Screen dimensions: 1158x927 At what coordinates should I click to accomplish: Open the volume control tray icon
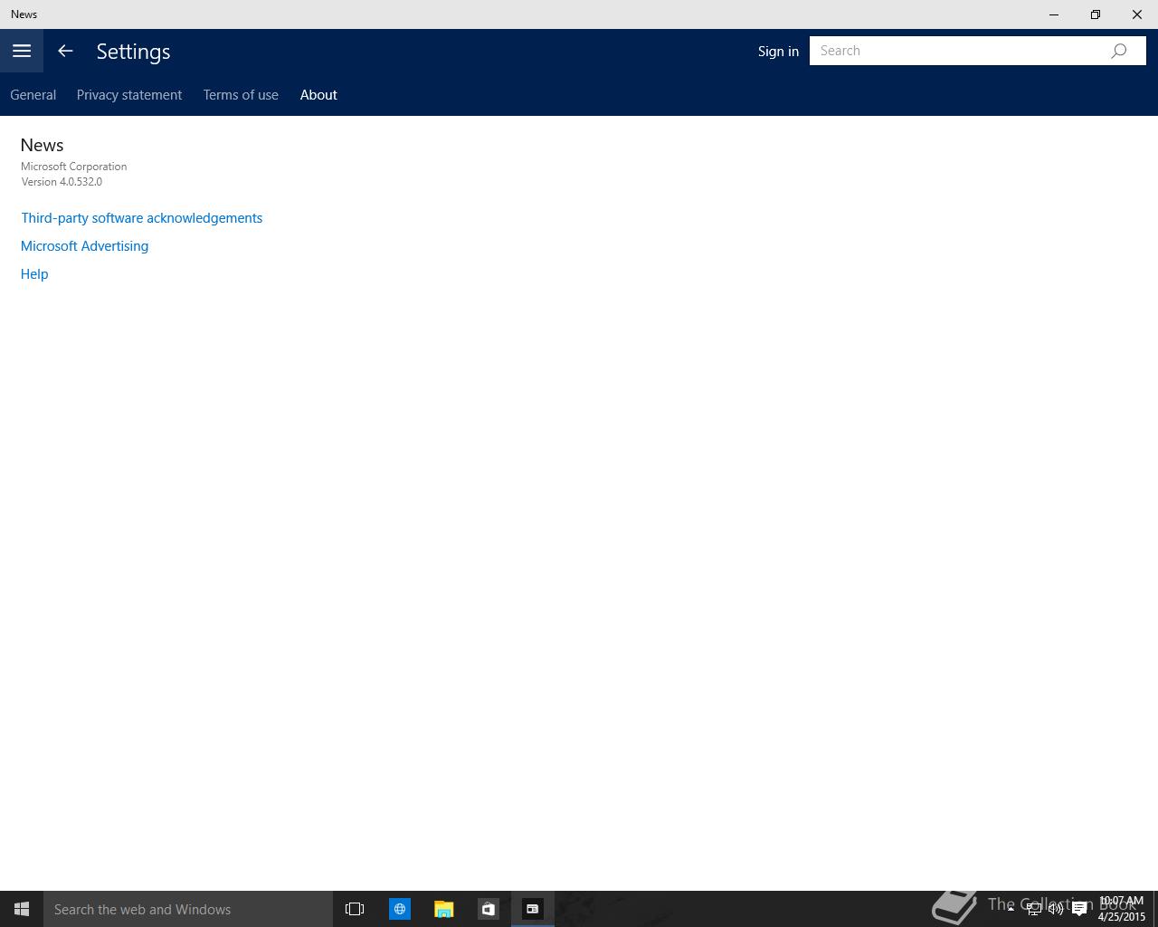point(1056,909)
